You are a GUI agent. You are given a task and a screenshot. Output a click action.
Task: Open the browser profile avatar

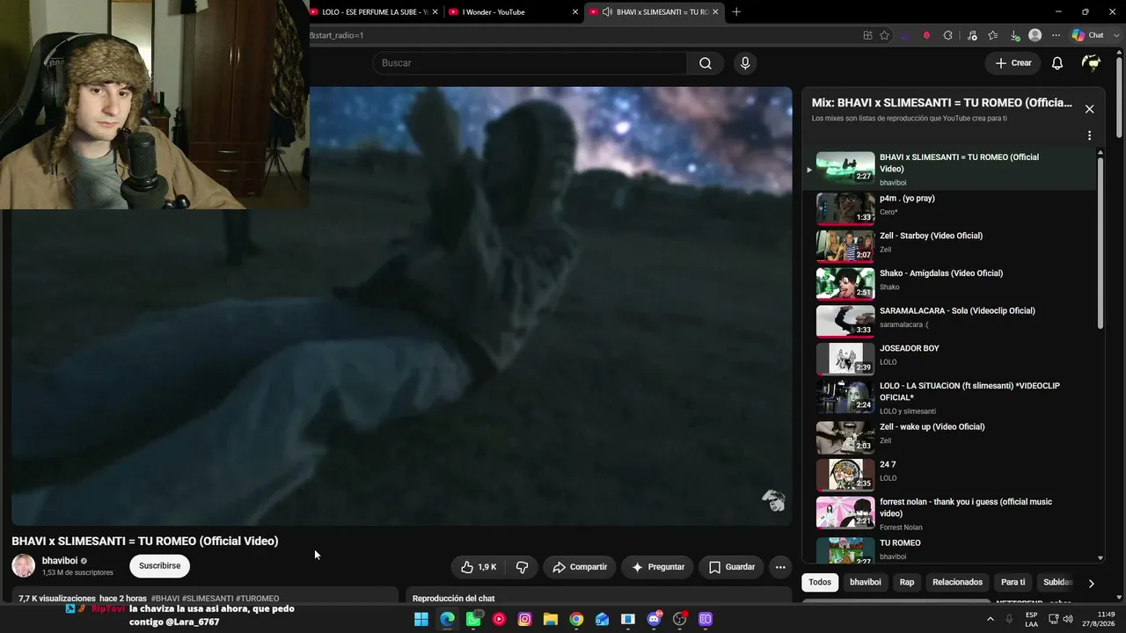(x=1035, y=35)
